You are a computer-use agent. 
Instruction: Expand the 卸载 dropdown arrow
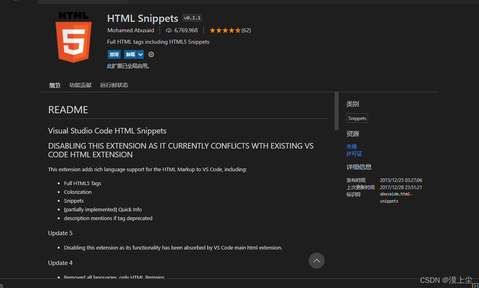(x=140, y=54)
